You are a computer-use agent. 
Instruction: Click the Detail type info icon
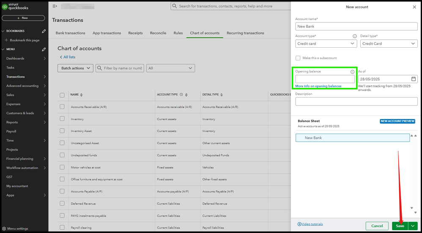point(354,36)
